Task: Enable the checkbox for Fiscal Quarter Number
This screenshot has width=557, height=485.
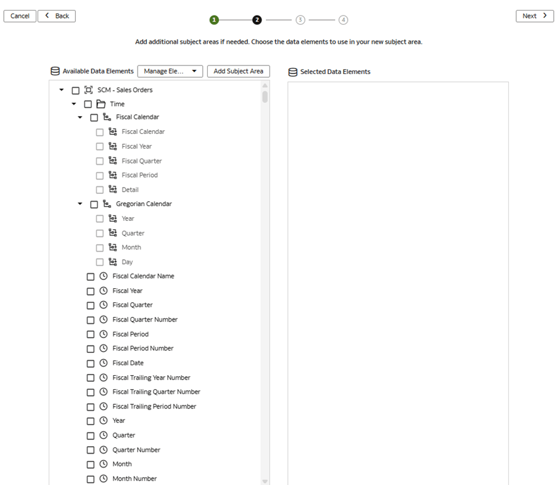Action: (x=90, y=320)
